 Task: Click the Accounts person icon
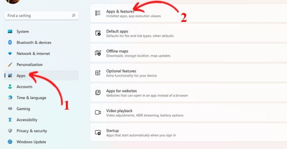point(10,86)
